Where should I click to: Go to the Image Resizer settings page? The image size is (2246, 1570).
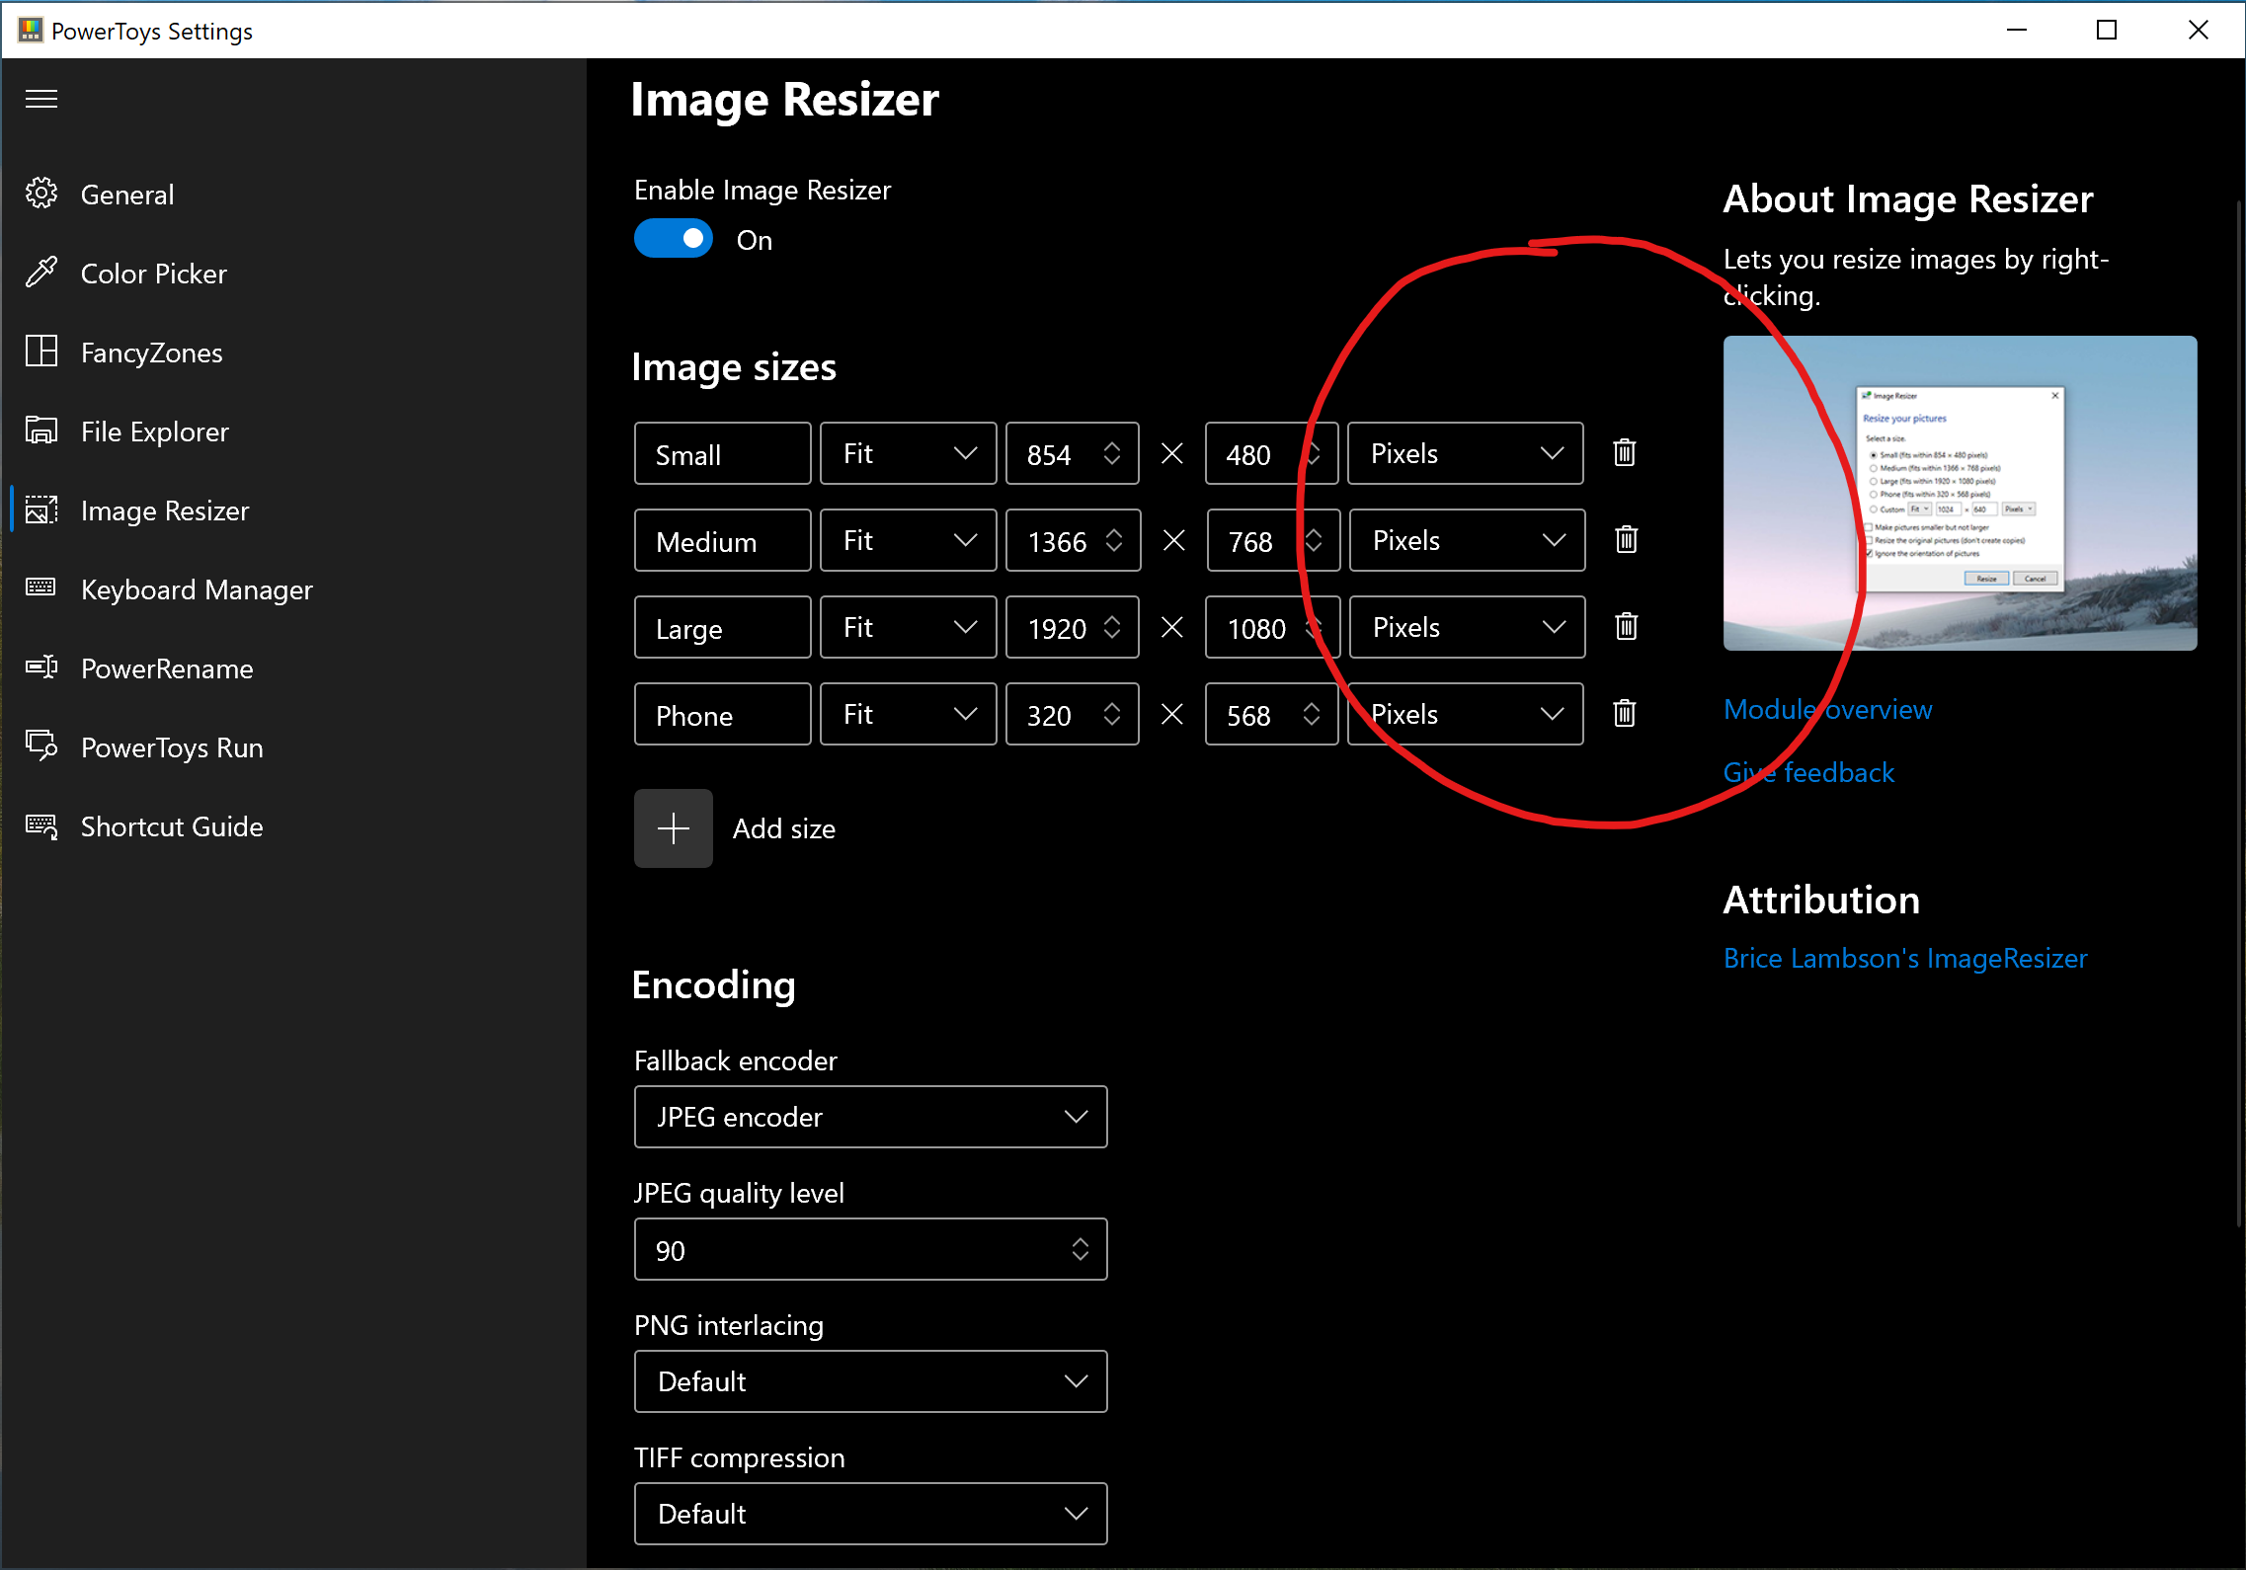164,510
